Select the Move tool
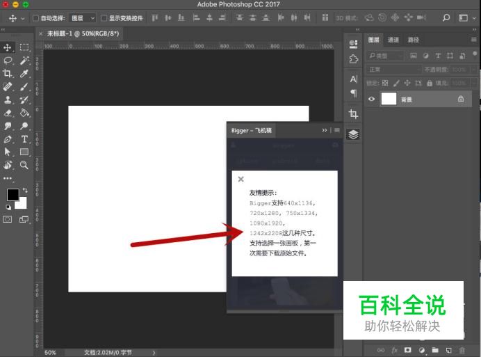Viewport: 481px width, 357px height. click(x=8, y=47)
